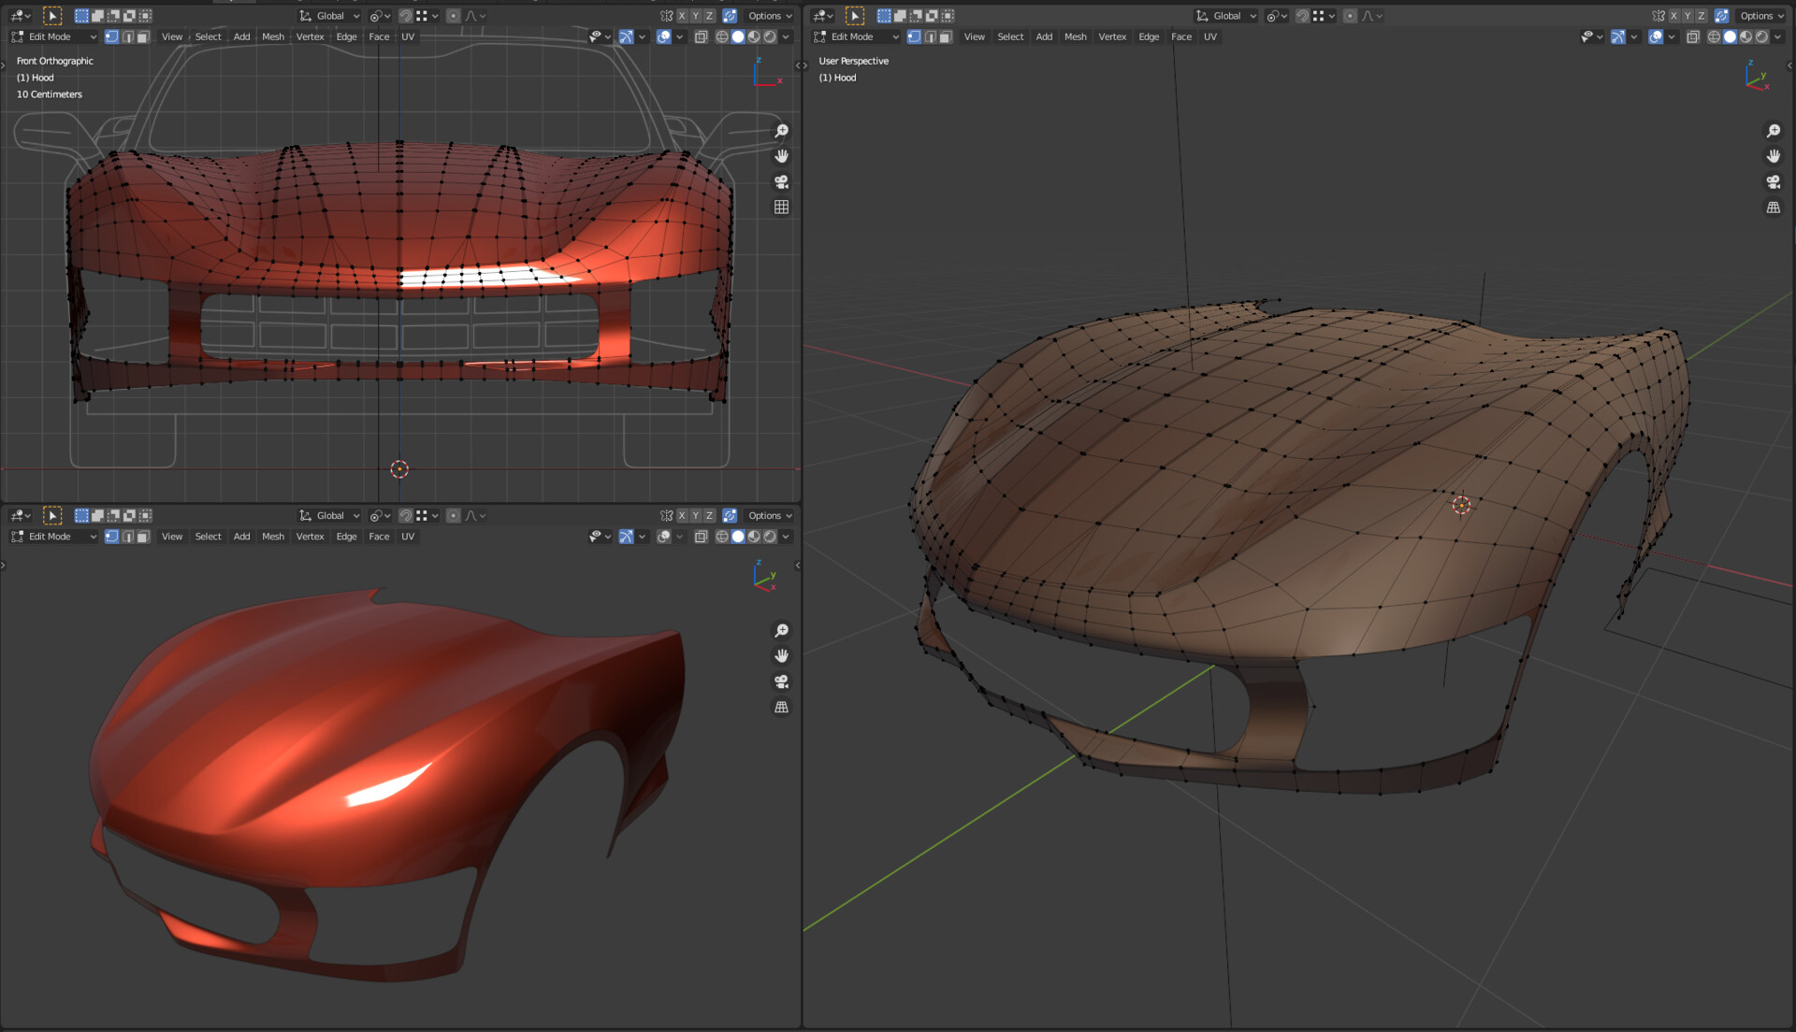The image size is (1796, 1032).
Task: Open Global transform orientation dropdown in right viewport
Action: point(1226,16)
